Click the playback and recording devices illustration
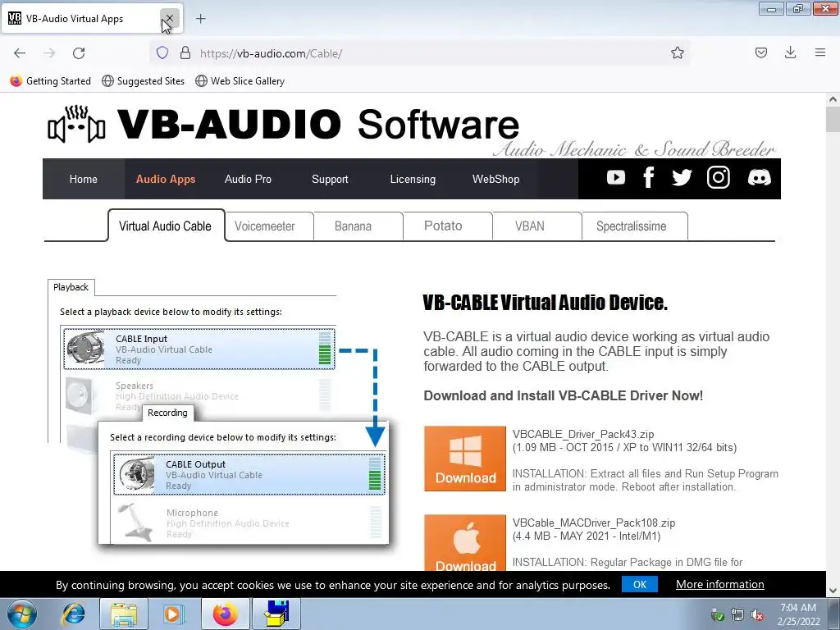Image resolution: width=840 pixels, height=630 pixels. 218,412
